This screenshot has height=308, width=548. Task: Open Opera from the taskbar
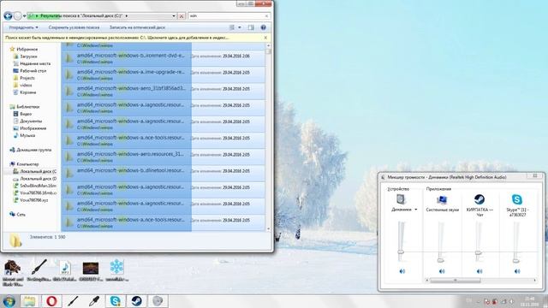tap(51, 301)
